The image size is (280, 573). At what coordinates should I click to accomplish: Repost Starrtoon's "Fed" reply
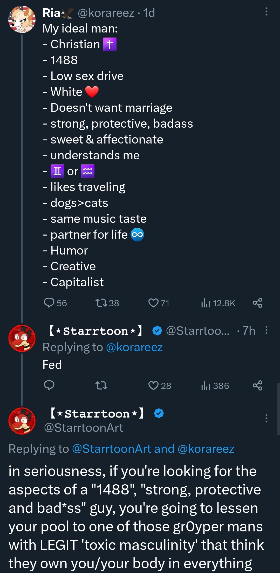101,385
